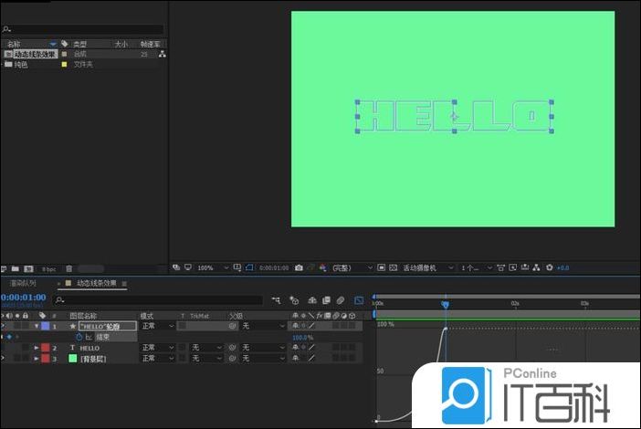Open the 100% magnification dropdown
Viewport: 641px width, 429px height.
[x=213, y=268]
